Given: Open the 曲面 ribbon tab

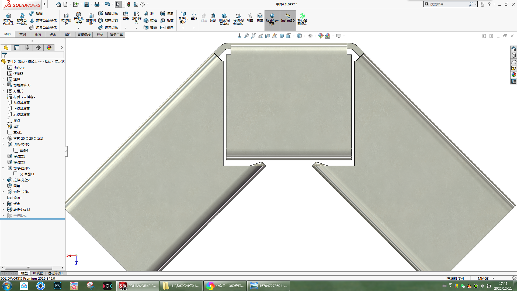Looking at the screenshot, I should 38,35.
